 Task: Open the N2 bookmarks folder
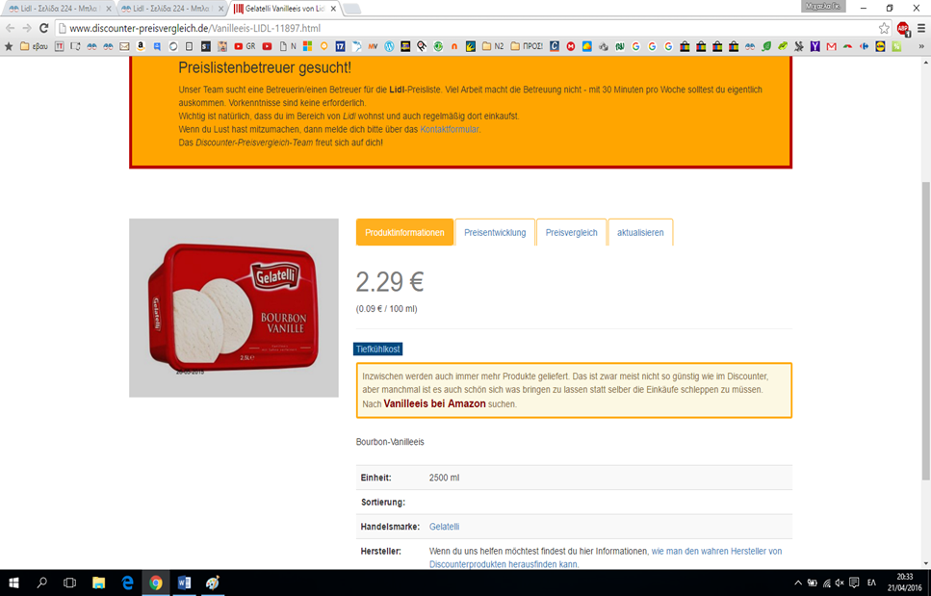click(493, 46)
